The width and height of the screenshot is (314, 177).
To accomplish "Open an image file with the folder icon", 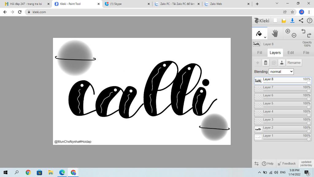I will point(284,21).
